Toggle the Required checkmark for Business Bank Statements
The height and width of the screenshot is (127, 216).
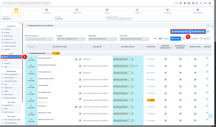[x=207, y=65]
